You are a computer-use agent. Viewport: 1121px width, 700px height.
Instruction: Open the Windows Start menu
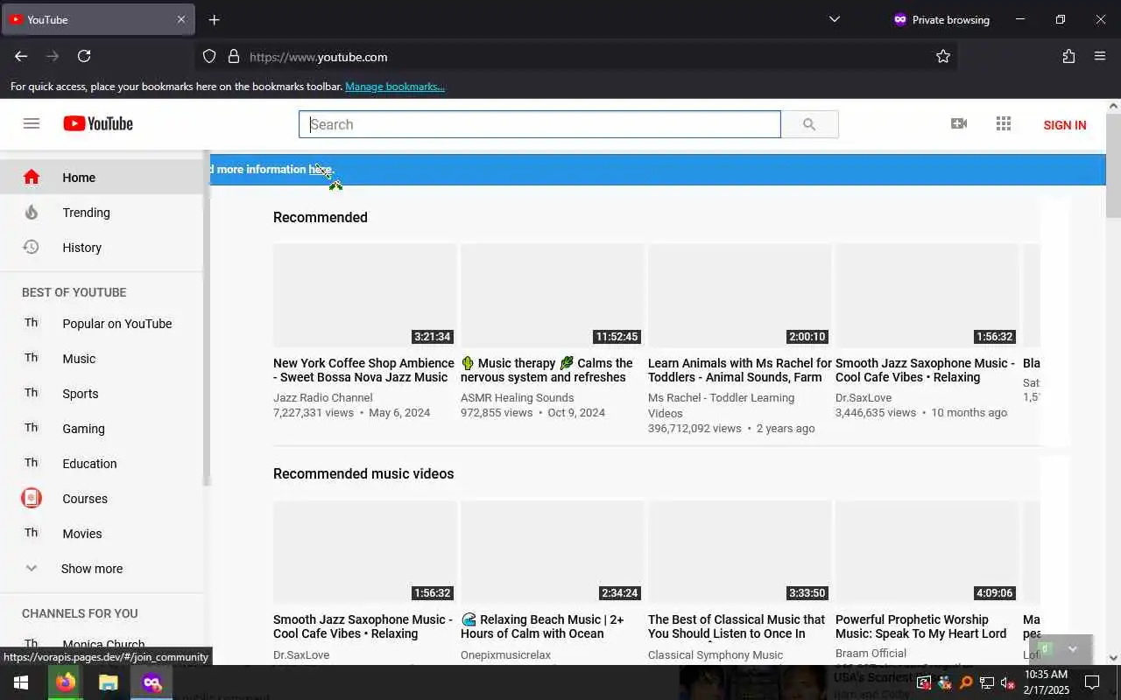pos(21,682)
